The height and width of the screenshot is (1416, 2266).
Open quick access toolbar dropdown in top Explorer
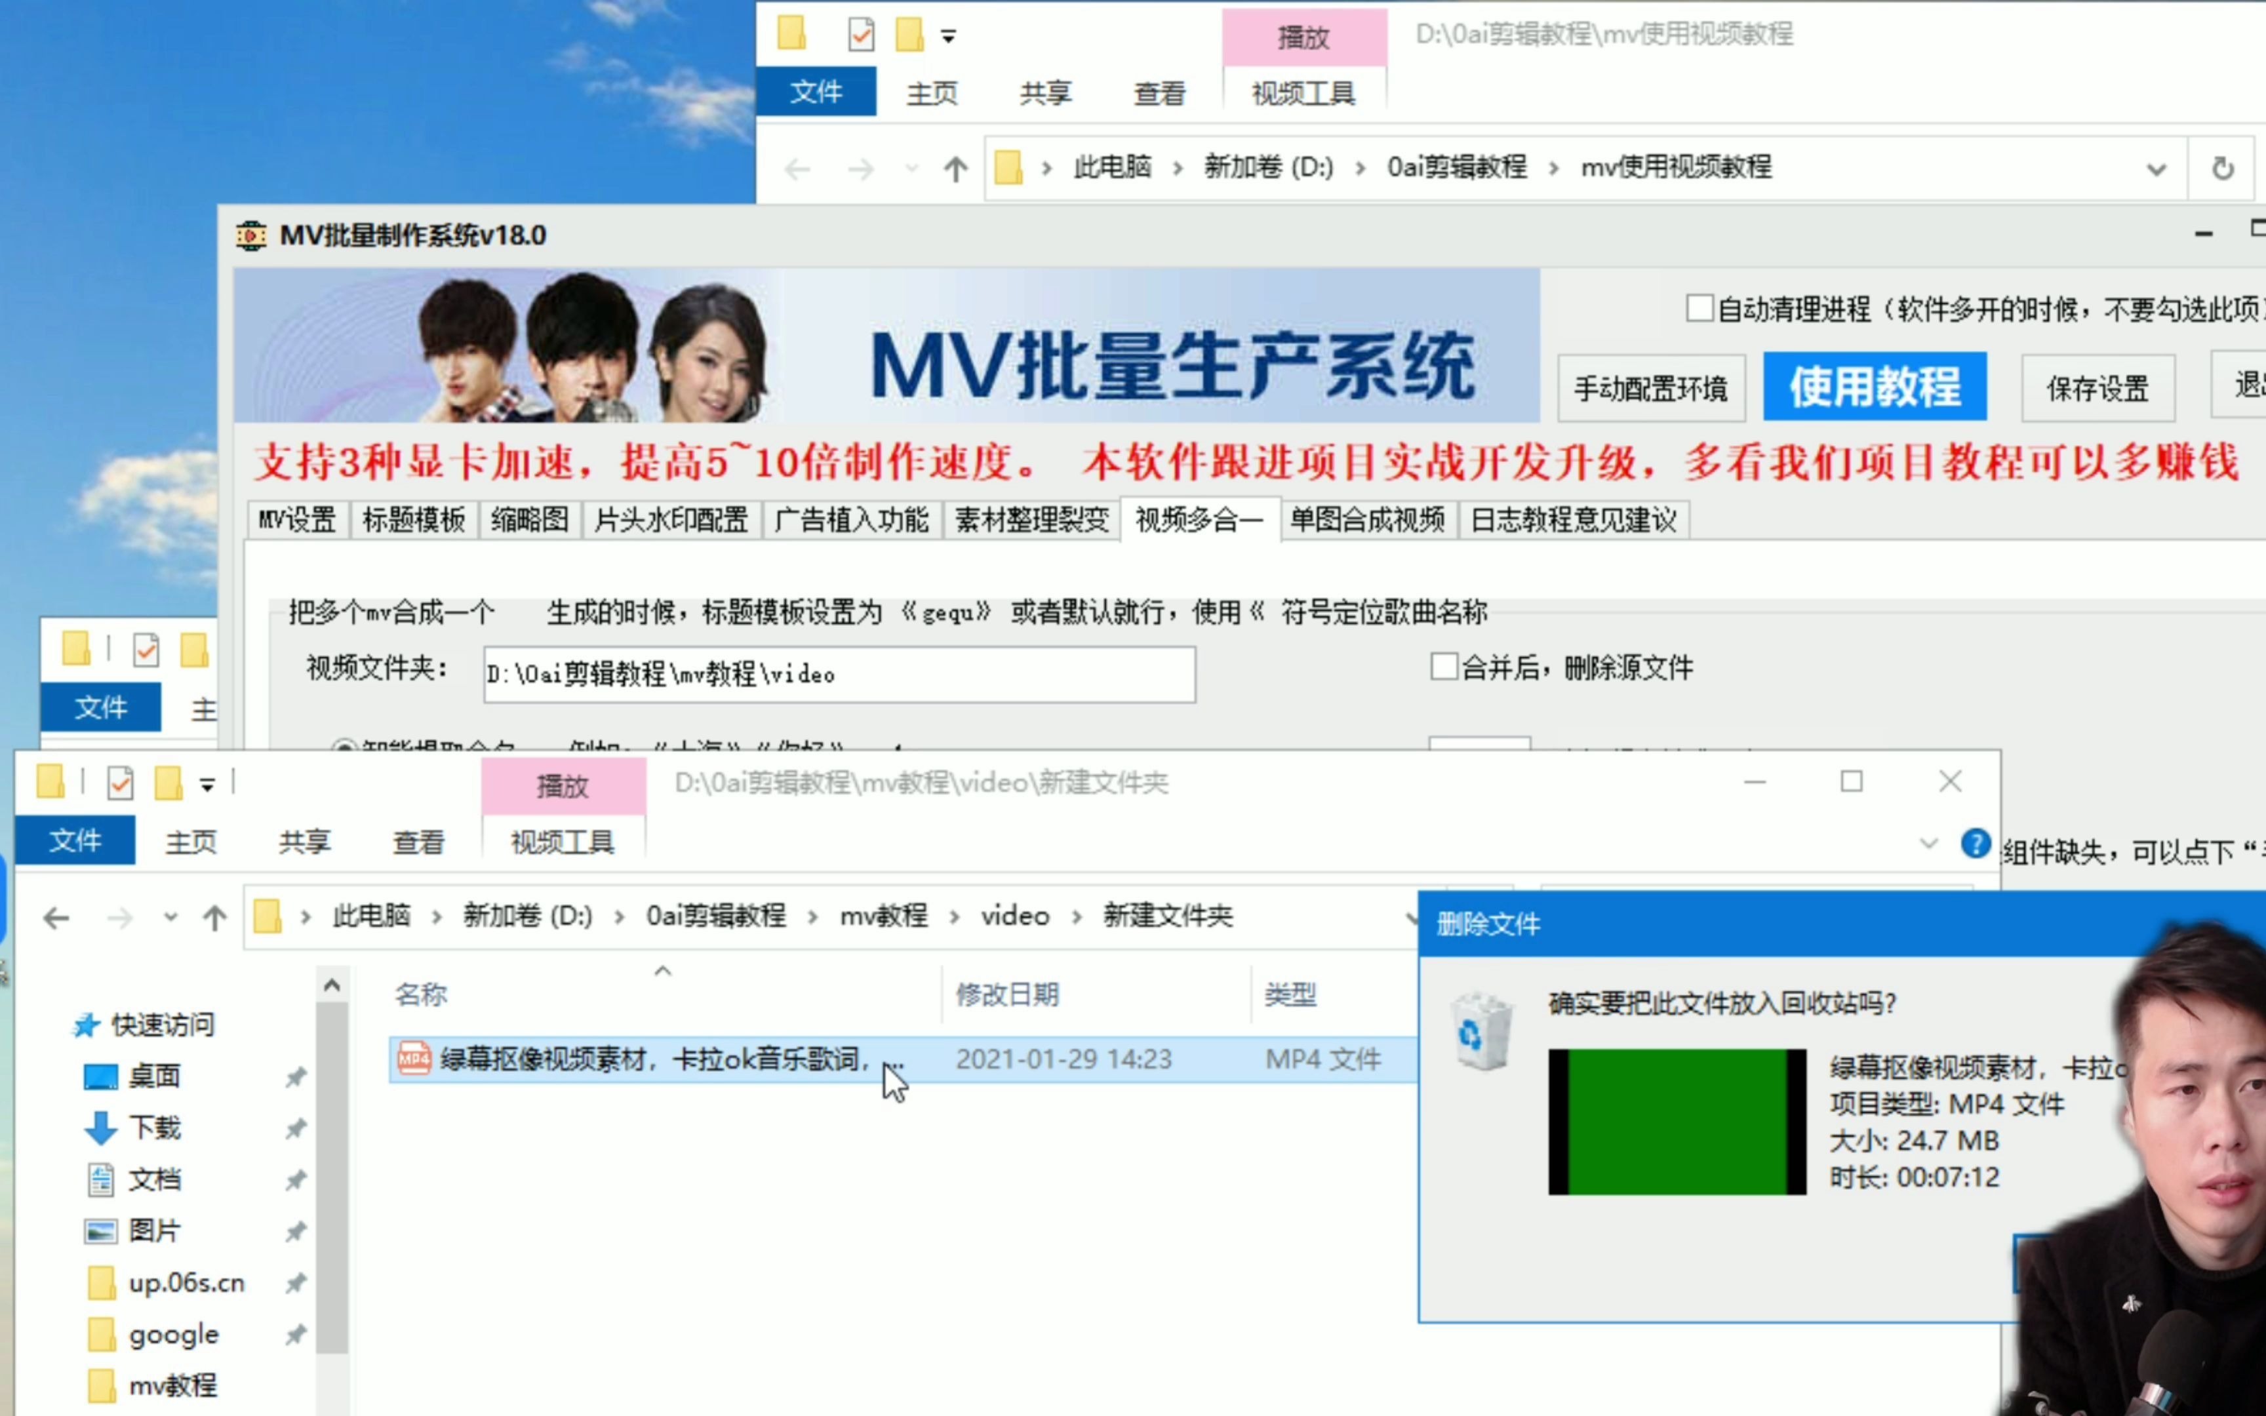pos(949,37)
